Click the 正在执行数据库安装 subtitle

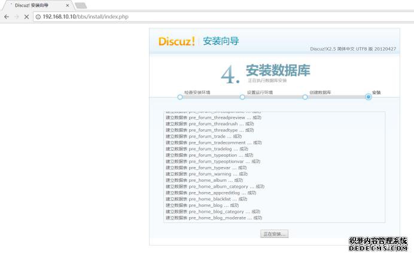[x=267, y=80]
